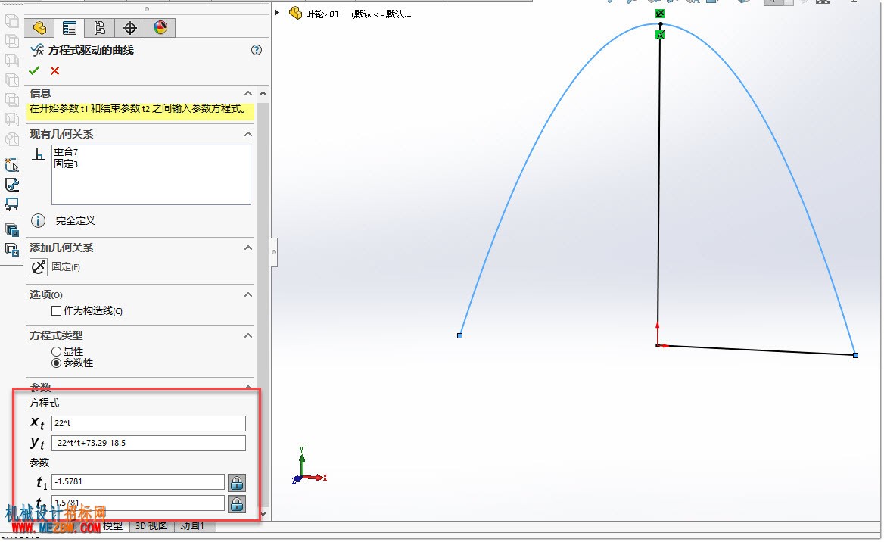Click the green OK checkmark
Image resolution: width=884 pixels, height=542 pixels.
click(x=34, y=70)
